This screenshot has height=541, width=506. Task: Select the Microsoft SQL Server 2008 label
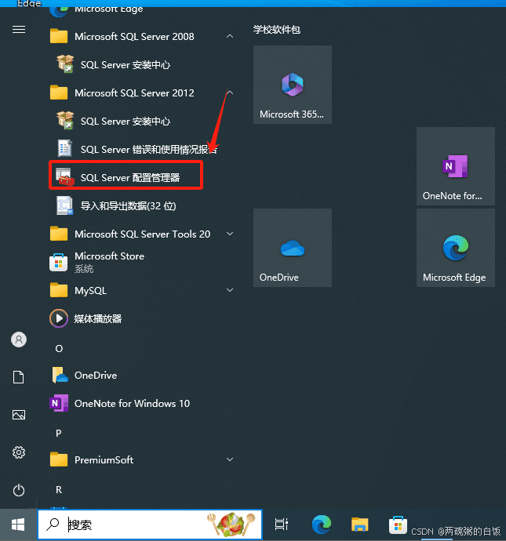click(x=134, y=37)
